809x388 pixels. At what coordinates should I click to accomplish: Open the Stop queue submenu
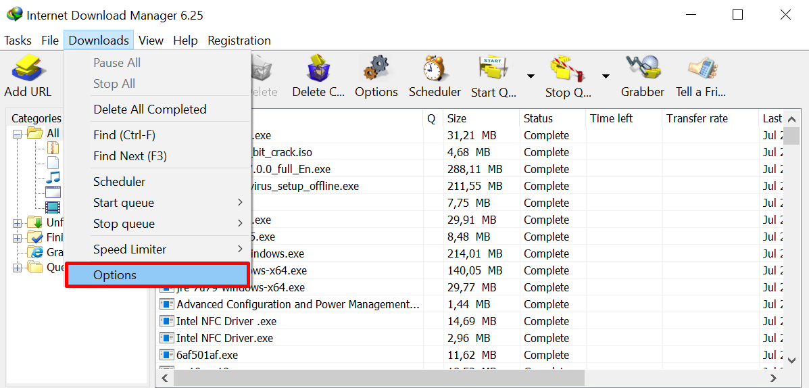[x=158, y=224]
